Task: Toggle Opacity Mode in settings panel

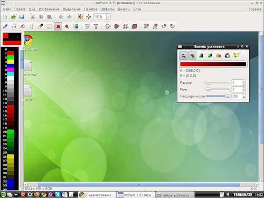Action: click(x=192, y=56)
